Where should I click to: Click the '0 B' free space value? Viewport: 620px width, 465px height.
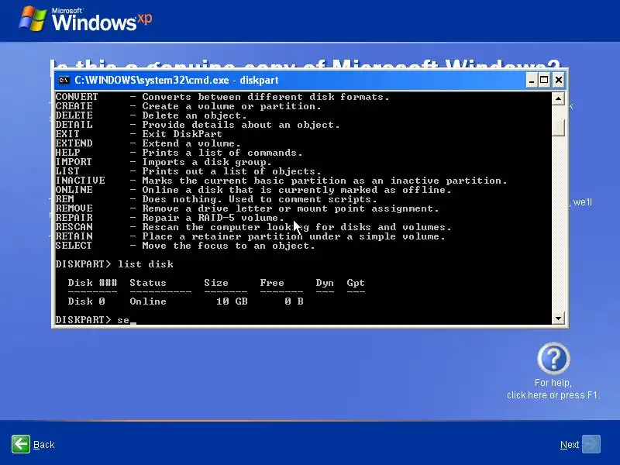coord(294,301)
